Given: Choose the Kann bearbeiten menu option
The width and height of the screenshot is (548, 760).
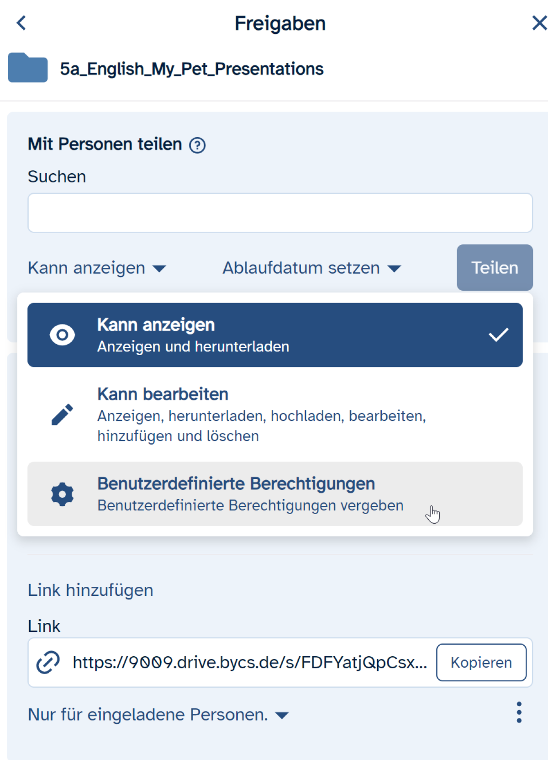Looking at the screenshot, I should coord(275,414).
